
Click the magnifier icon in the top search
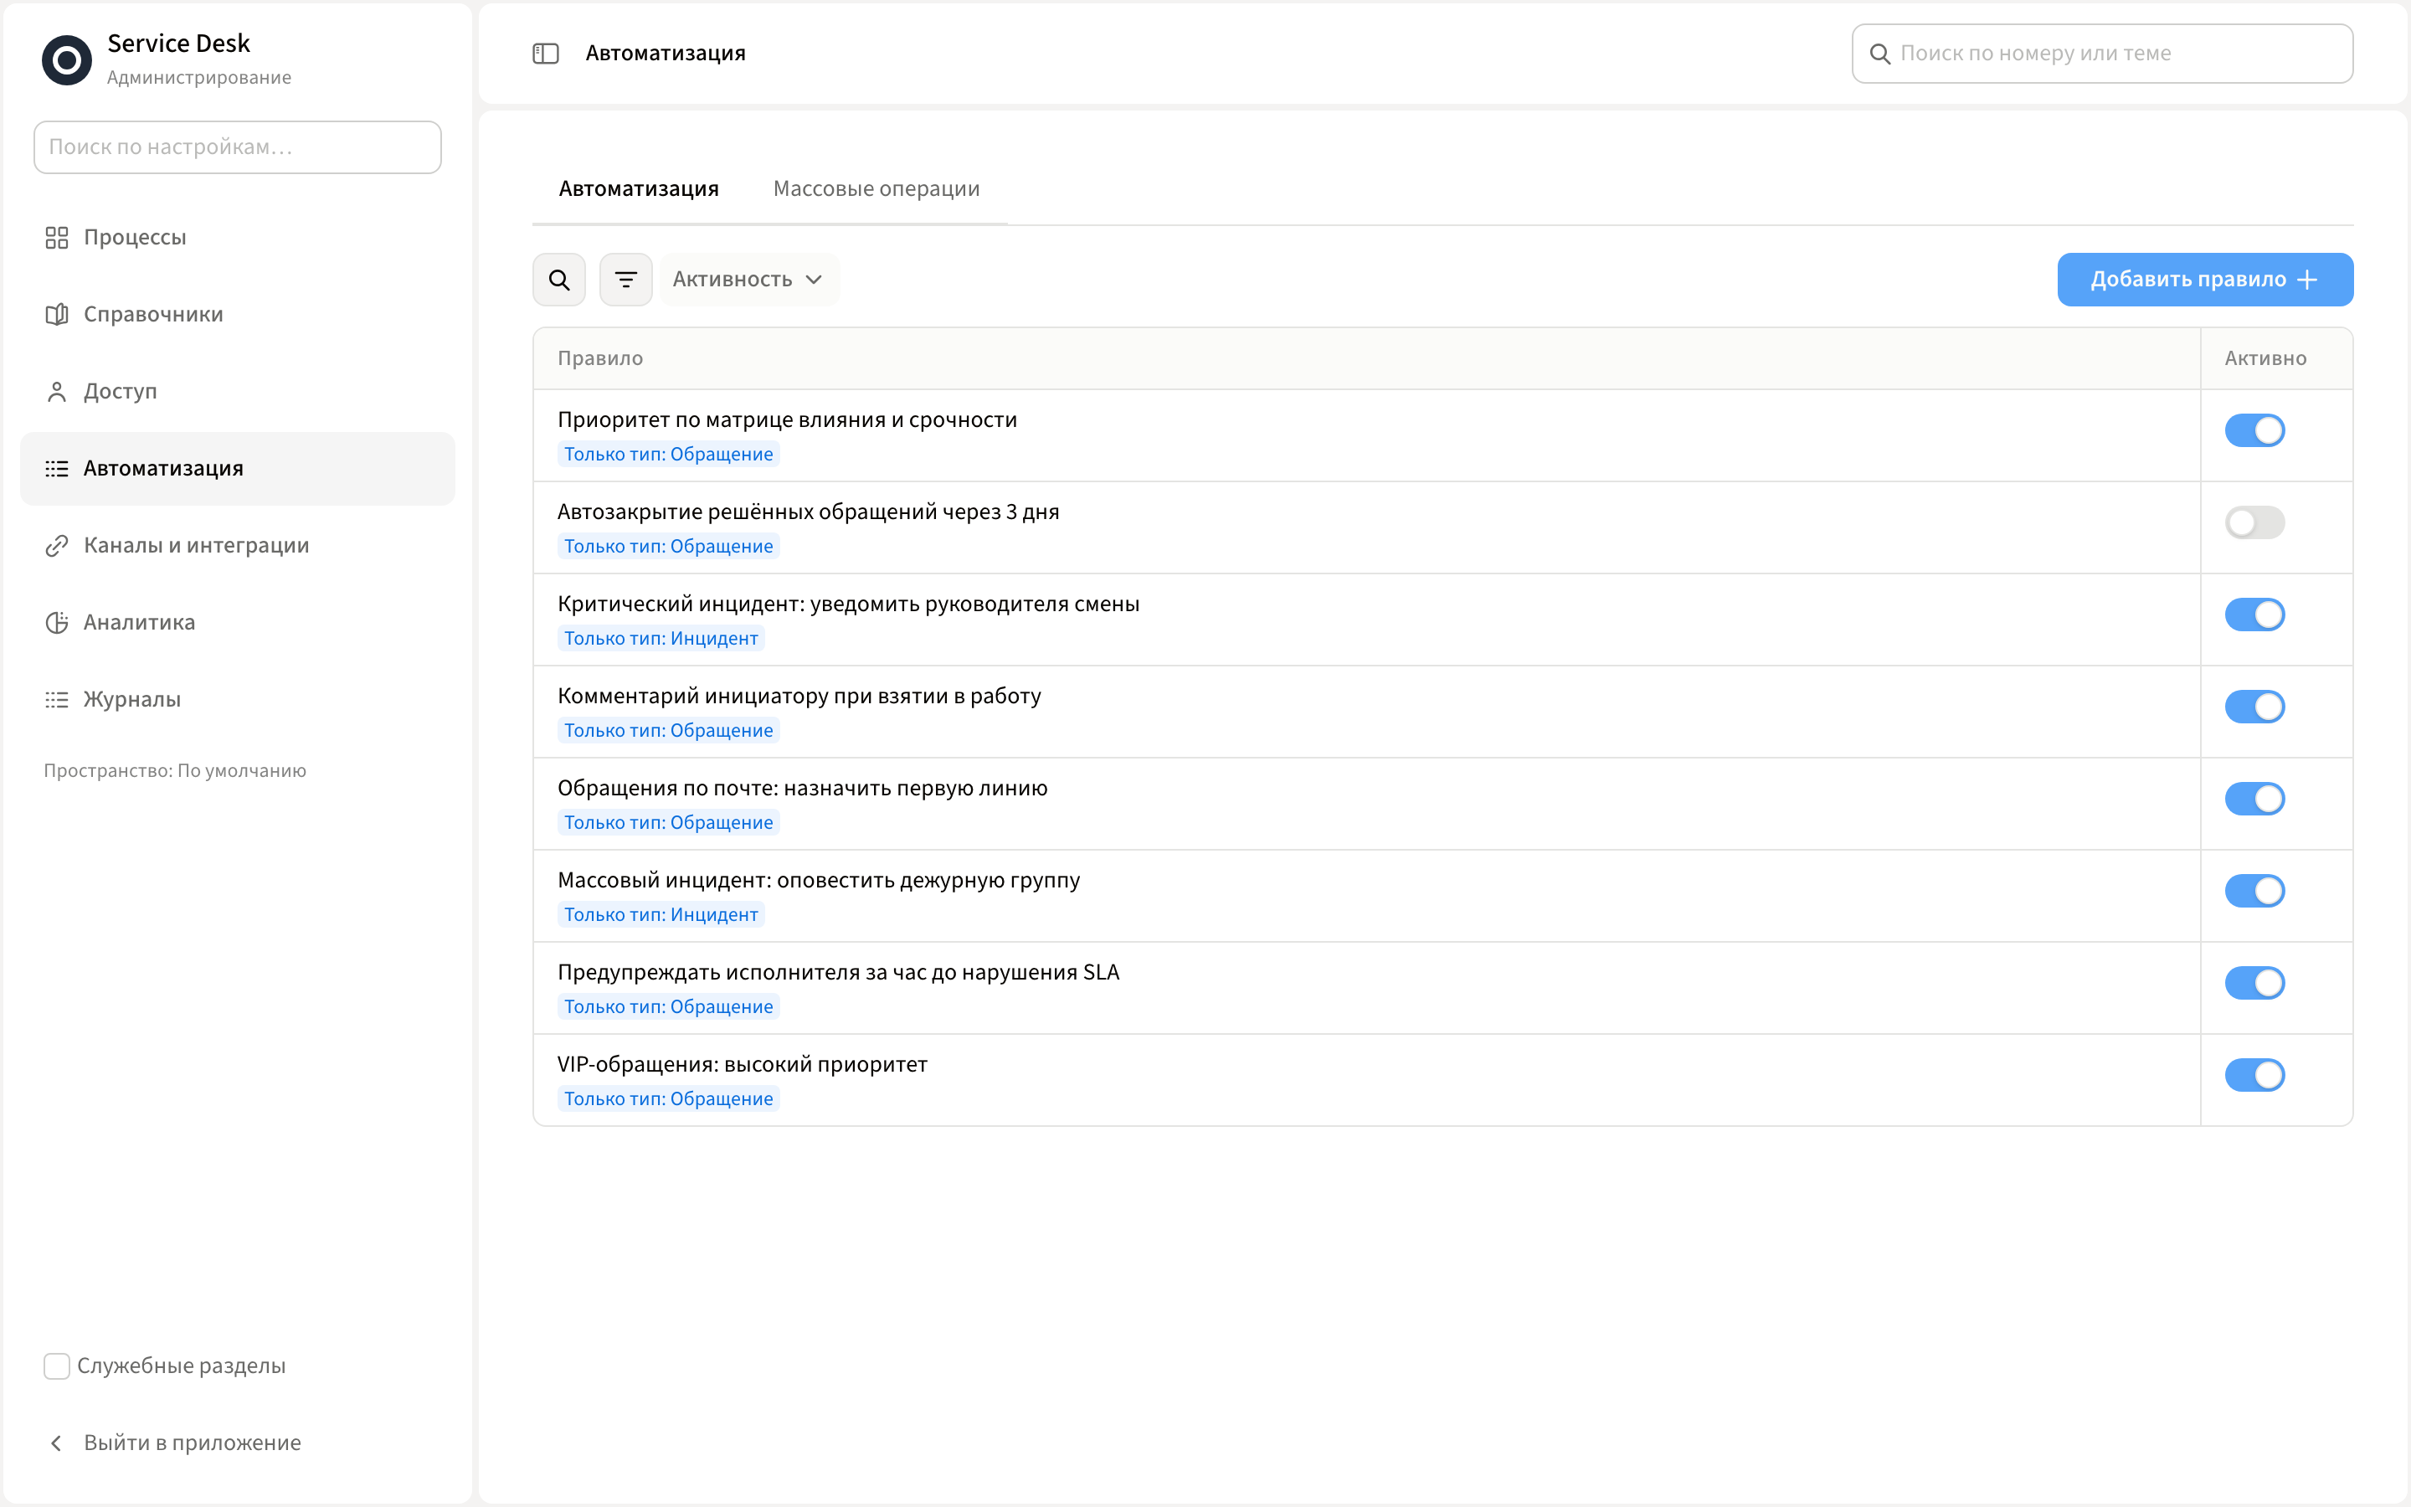(1880, 54)
